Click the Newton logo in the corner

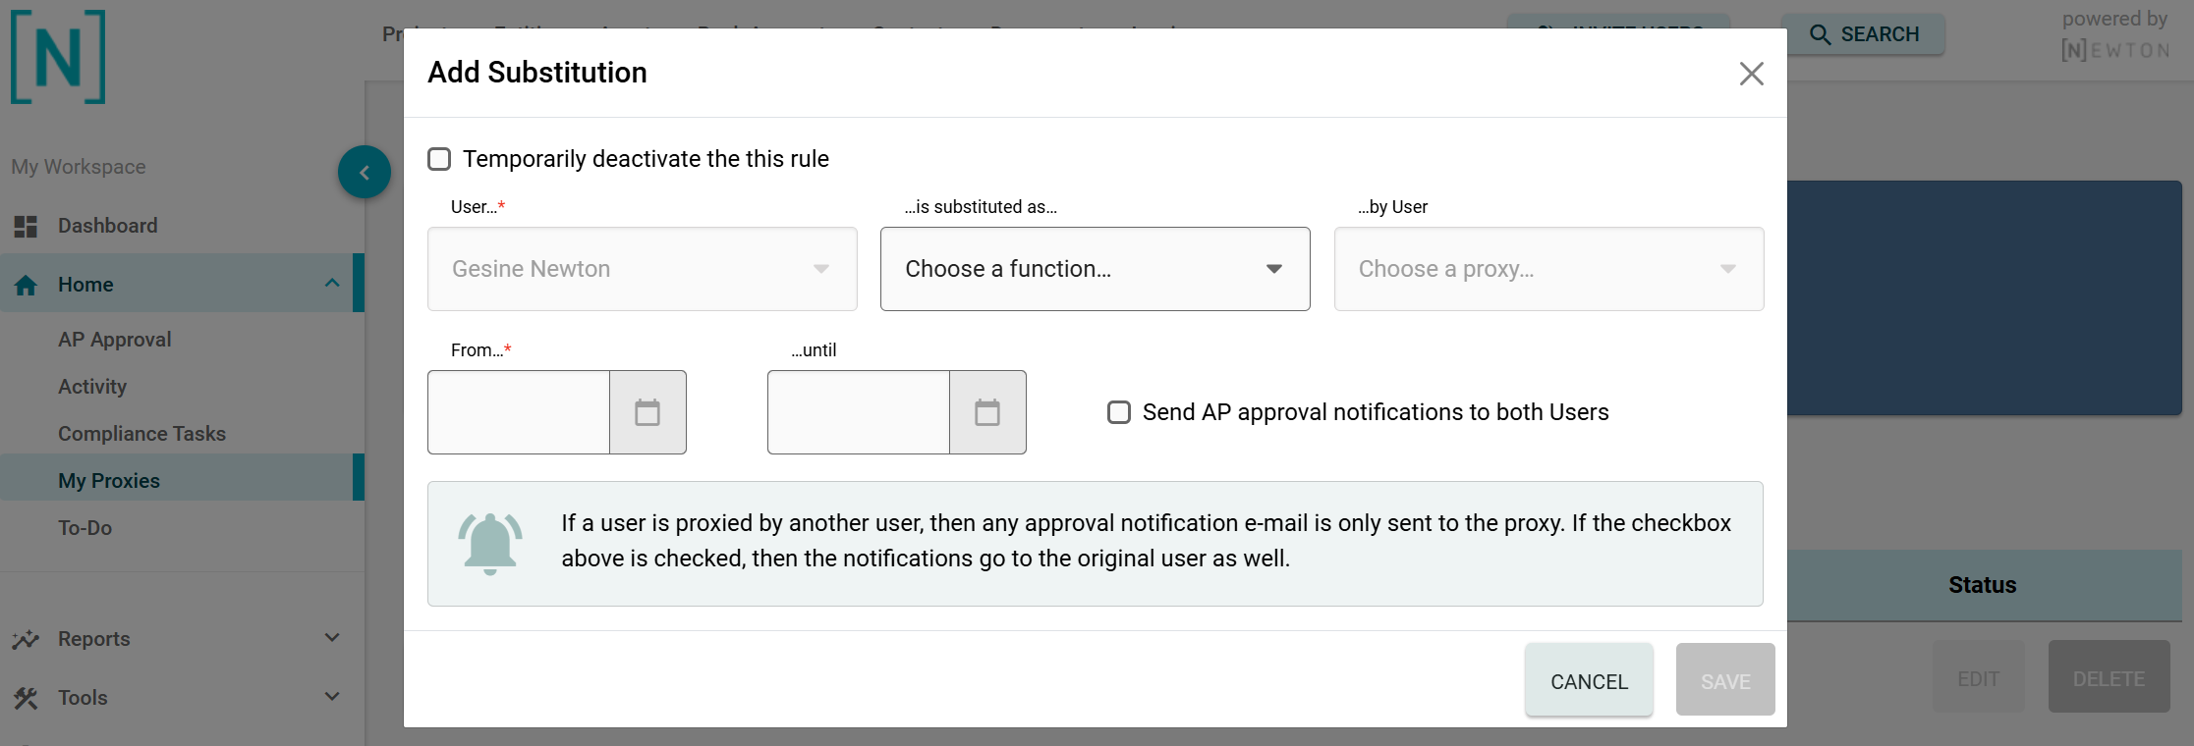pyautogui.click(x=58, y=57)
